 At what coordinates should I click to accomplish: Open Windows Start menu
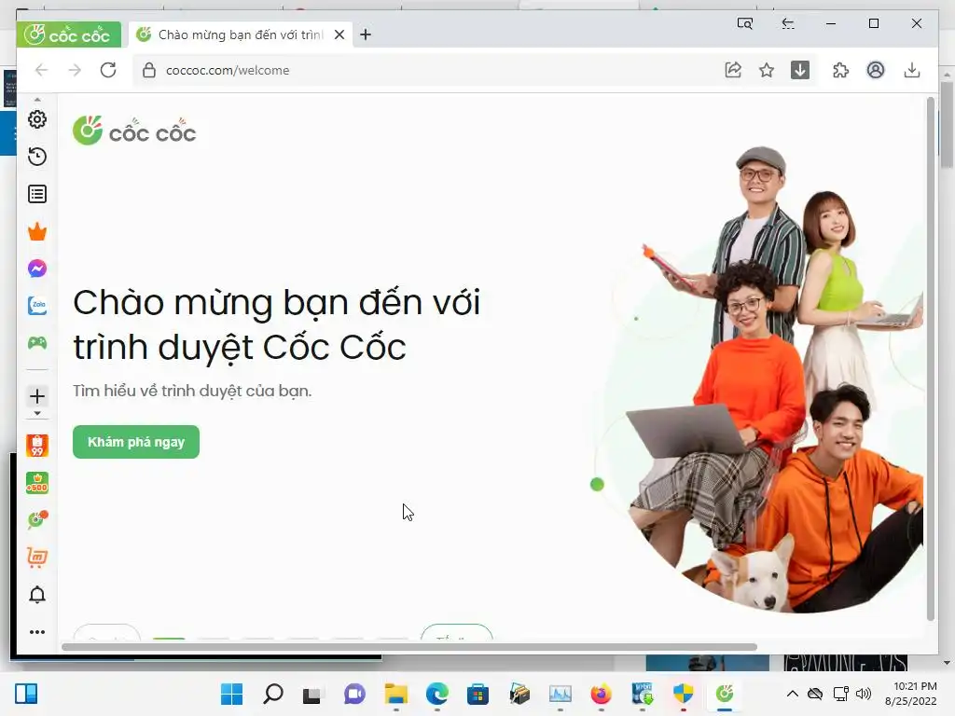tap(231, 694)
